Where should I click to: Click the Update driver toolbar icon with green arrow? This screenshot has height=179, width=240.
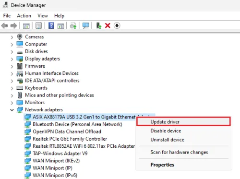pos(73,25)
